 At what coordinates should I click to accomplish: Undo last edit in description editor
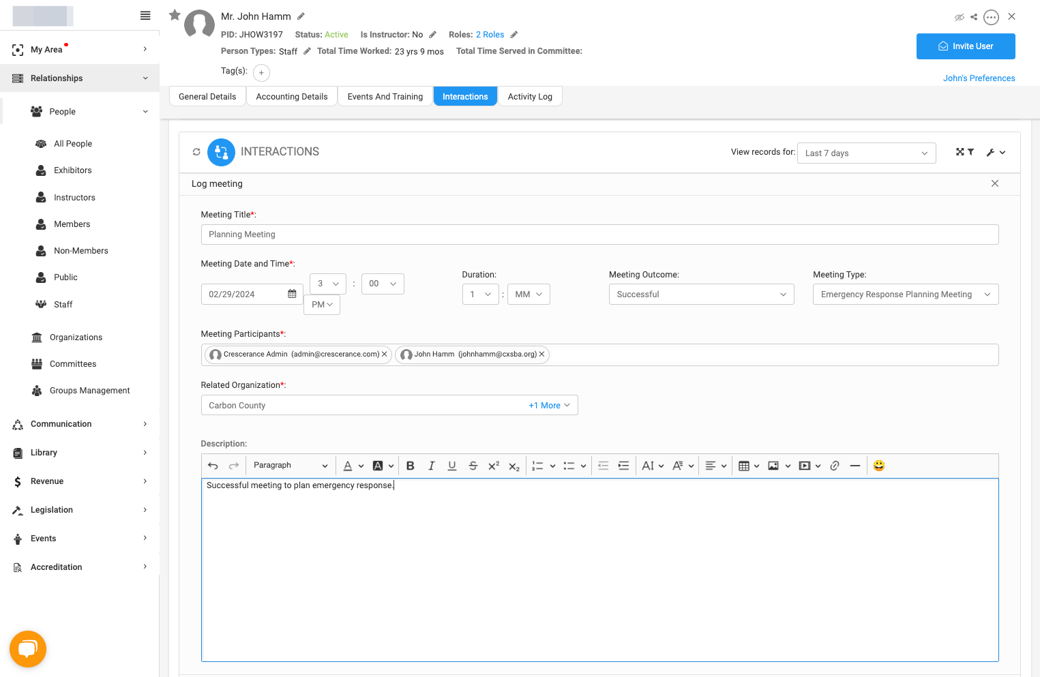point(213,466)
